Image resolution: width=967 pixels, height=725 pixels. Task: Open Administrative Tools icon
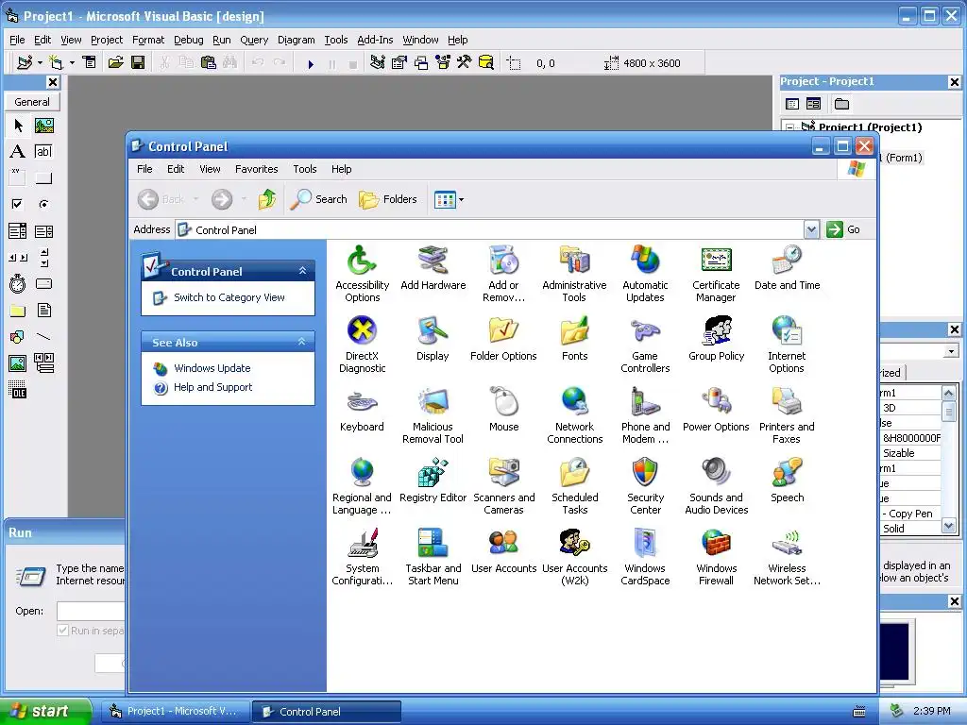click(x=574, y=274)
